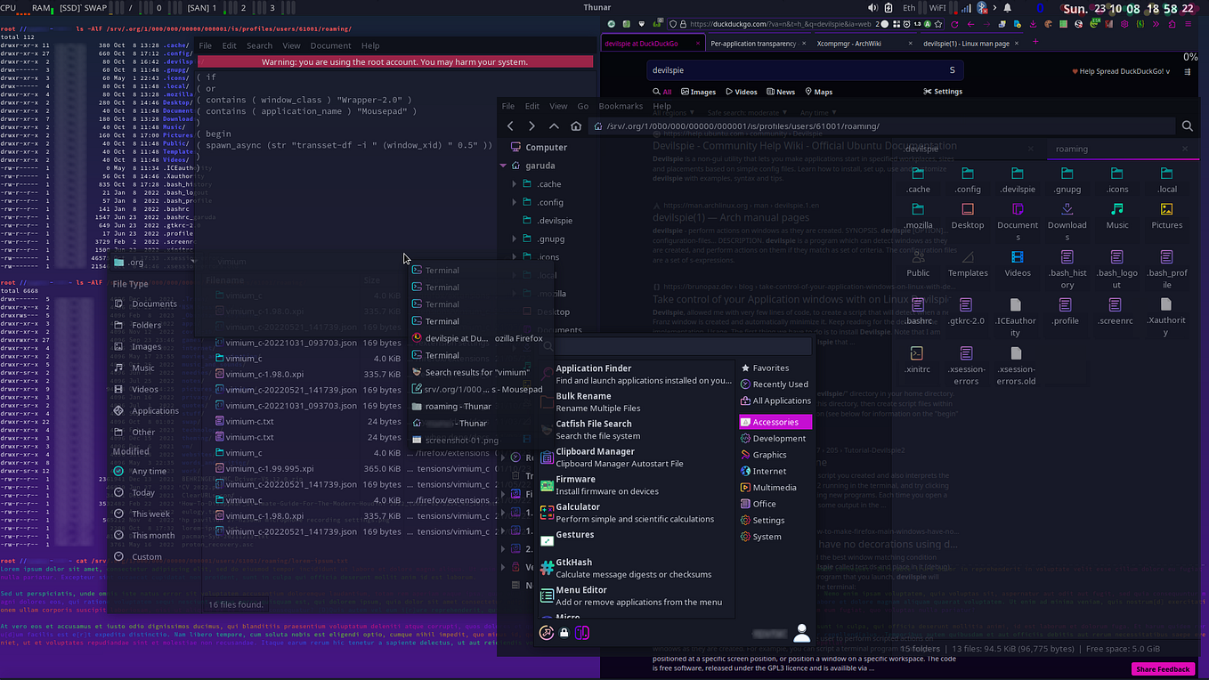Collapse the garuda tree node in Thunar
Viewport: 1209px width, 680px height.
503,166
